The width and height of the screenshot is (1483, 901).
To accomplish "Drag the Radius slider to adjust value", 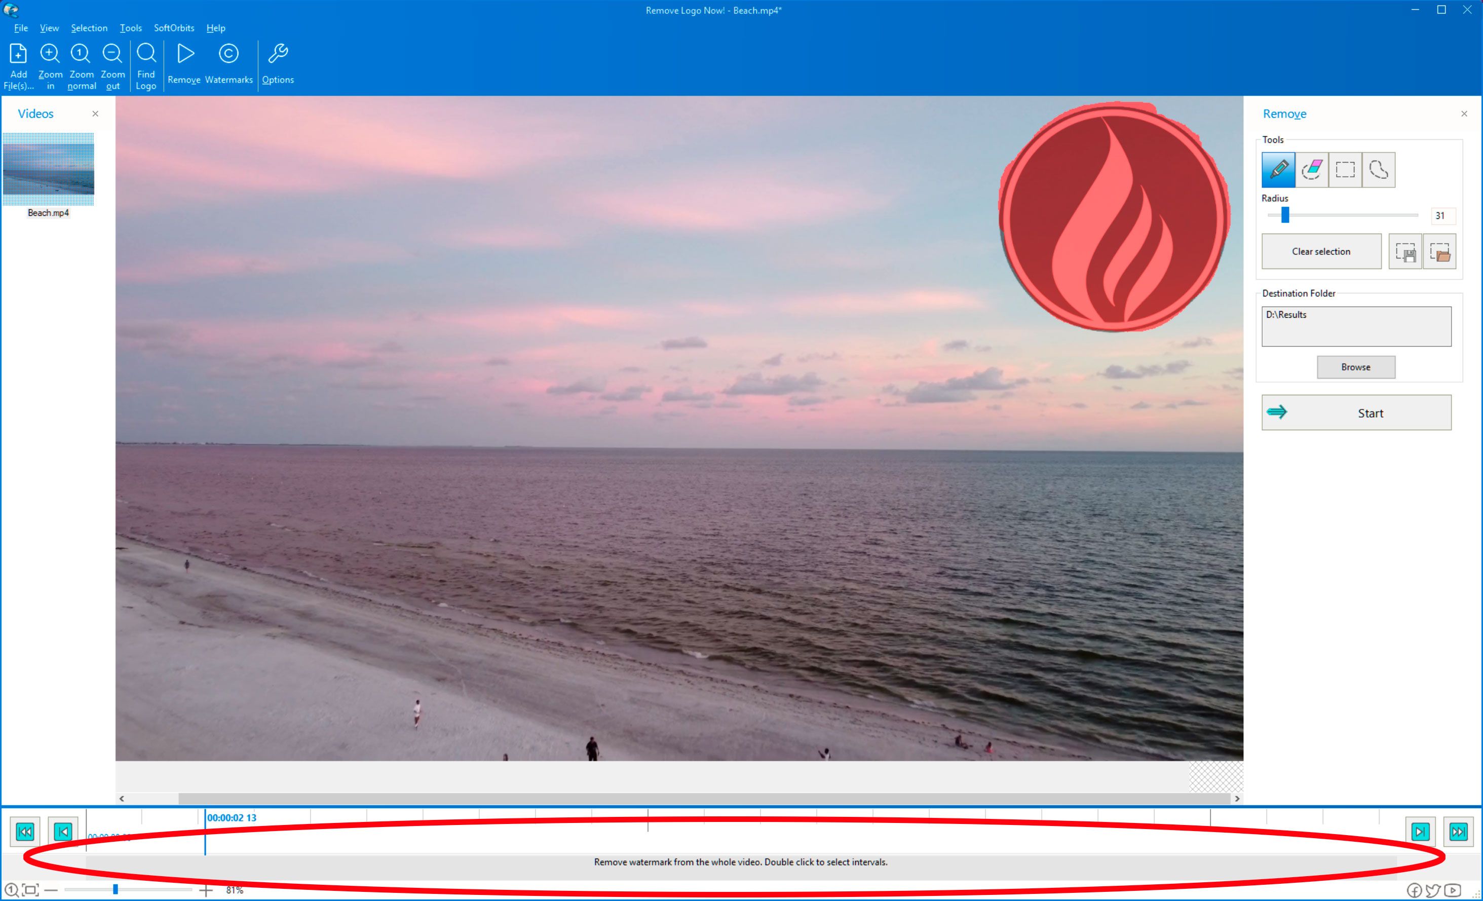I will [x=1285, y=215].
